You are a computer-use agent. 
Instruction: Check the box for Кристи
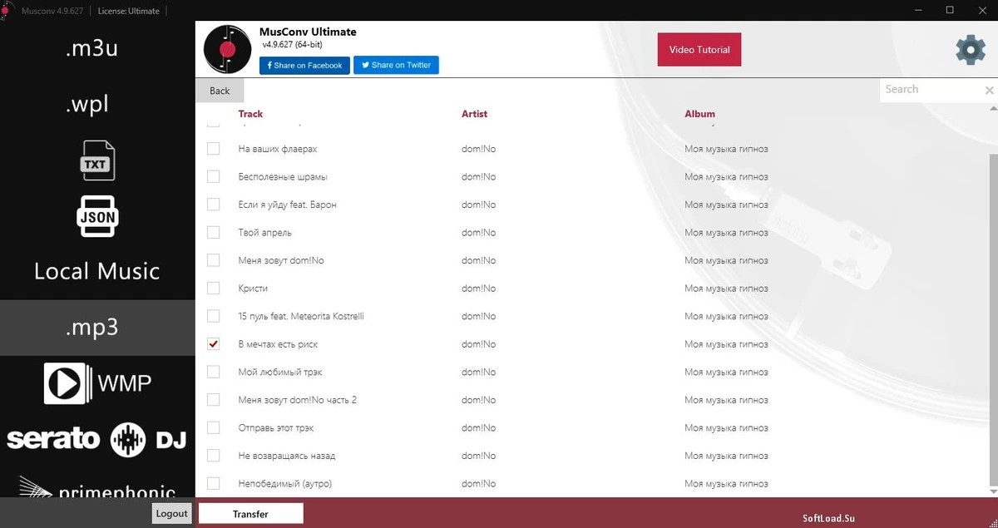(x=214, y=288)
